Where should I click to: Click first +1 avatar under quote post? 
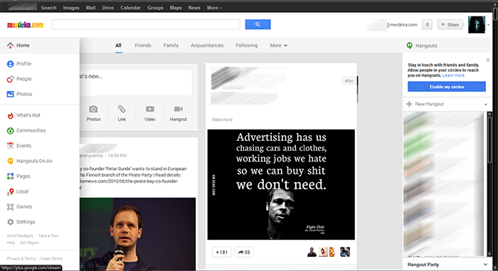tap(312, 253)
